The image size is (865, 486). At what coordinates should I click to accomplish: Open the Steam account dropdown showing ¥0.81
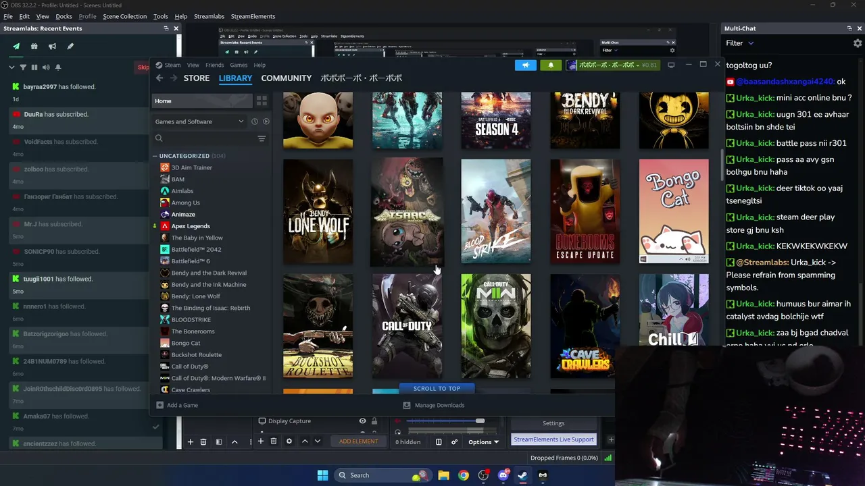click(x=612, y=65)
